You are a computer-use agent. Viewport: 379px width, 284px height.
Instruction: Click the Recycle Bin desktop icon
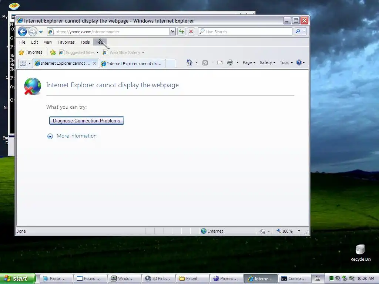tap(360, 253)
